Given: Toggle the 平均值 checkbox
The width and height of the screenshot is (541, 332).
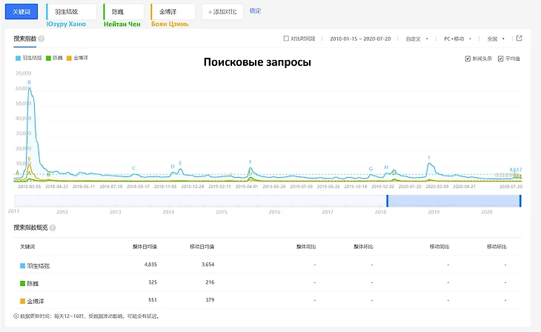Looking at the screenshot, I should (x=500, y=59).
